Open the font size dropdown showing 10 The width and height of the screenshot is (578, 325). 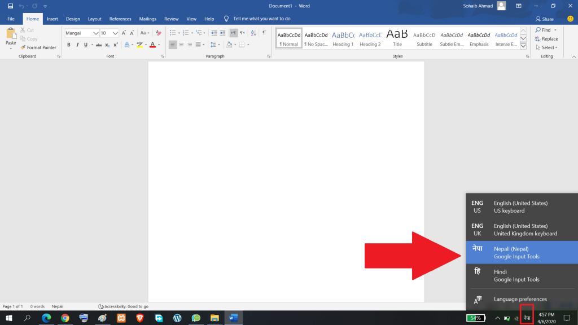click(115, 33)
